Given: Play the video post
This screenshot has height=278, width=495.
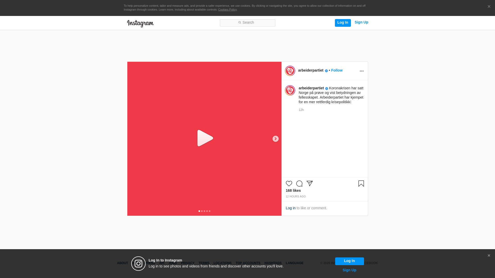Looking at the screenshot, I should [x=205, y=138].
